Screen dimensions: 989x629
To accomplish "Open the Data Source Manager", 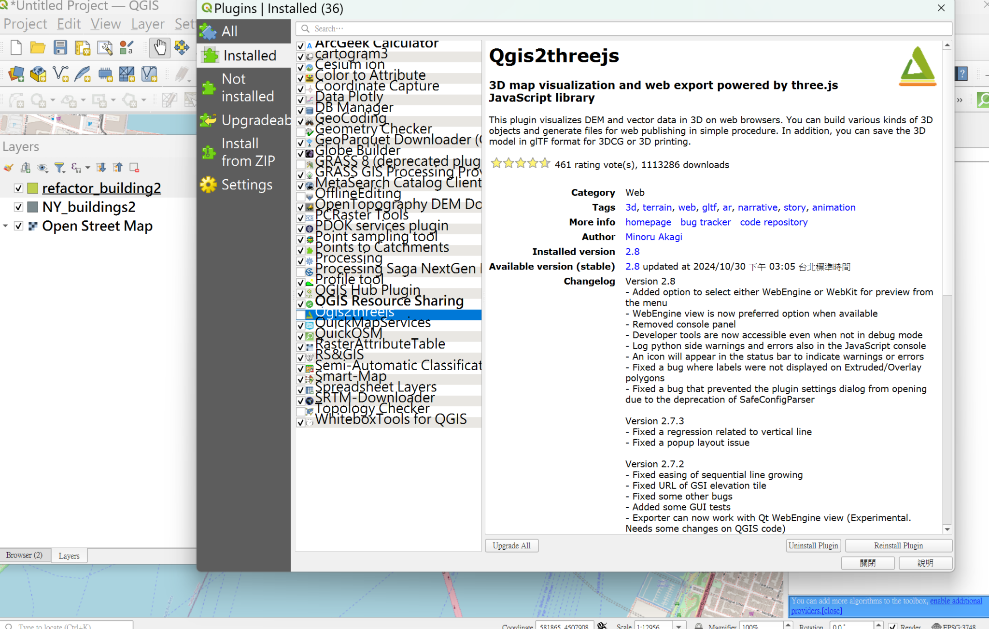I will (x=16, y=73).
